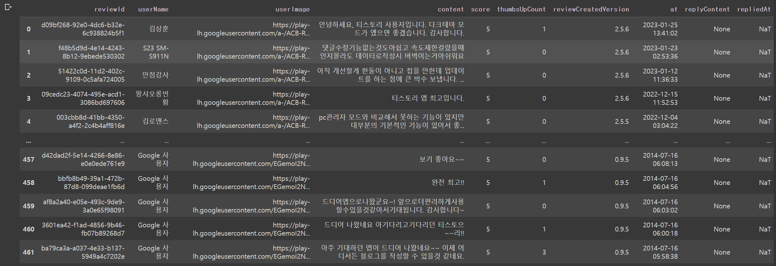The height and width of the screenshot is (266, 776).
Task: Click userName 왕사오롱빈황
Action: point(152,98)
